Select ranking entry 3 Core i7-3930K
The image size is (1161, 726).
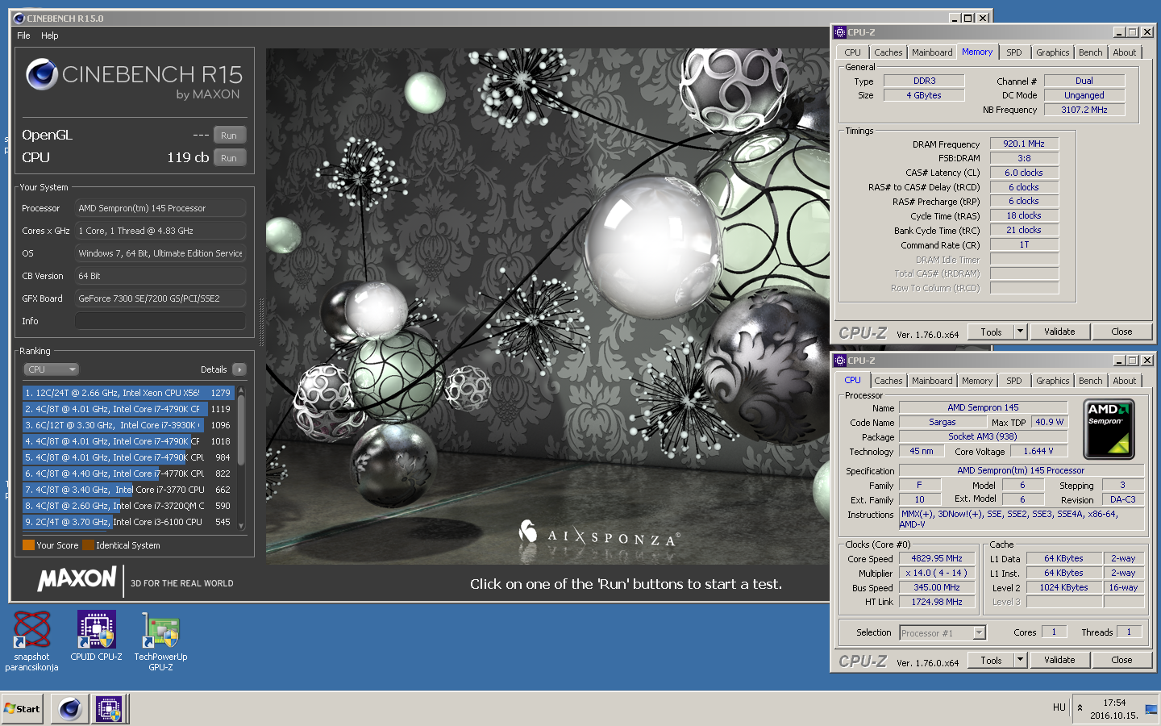[x=128, y=425]
